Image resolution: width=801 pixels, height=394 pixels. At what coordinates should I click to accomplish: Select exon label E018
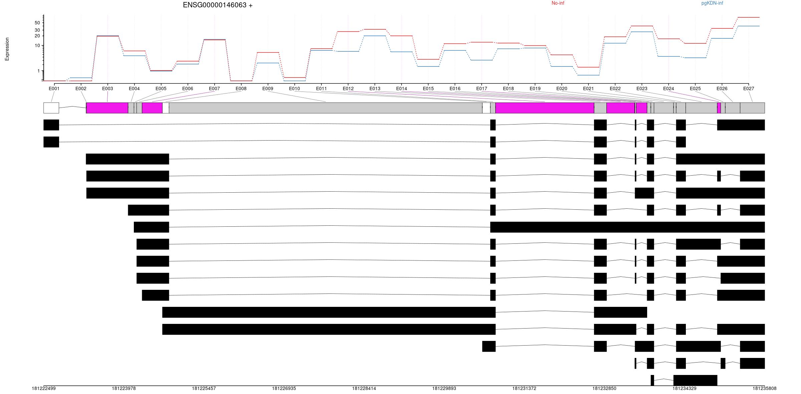coord(508,88)
